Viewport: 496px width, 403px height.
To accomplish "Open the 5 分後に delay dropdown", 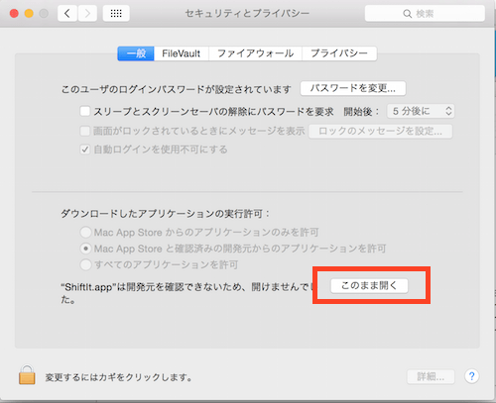I will click(421, 111).
